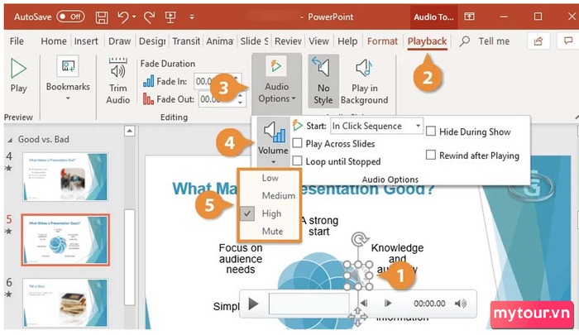Apply the No Style audio option
The width and height of the screenshot is (579, 335).
point(323,81)
